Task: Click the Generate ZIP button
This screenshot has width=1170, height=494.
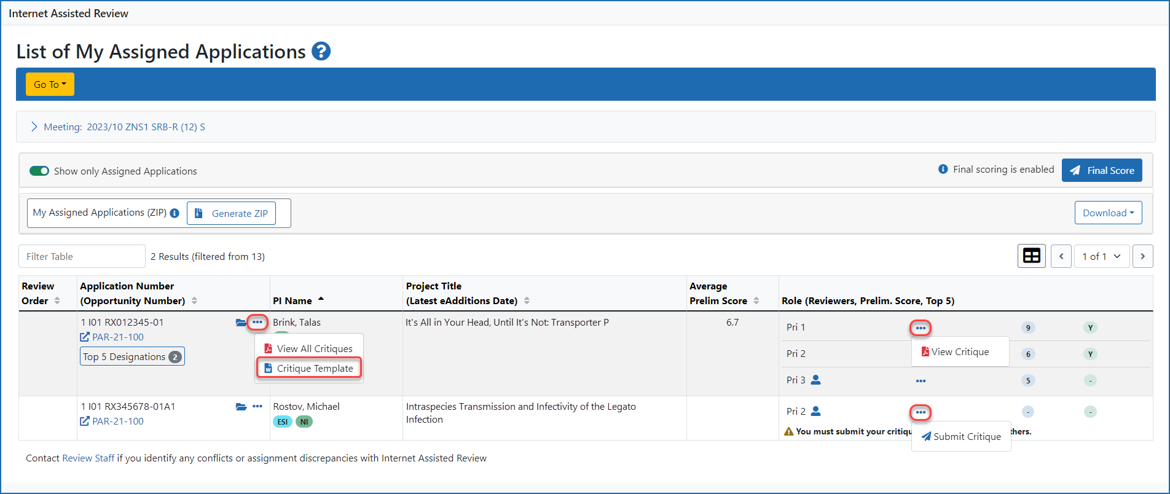Action: click(x=231, y=213)
